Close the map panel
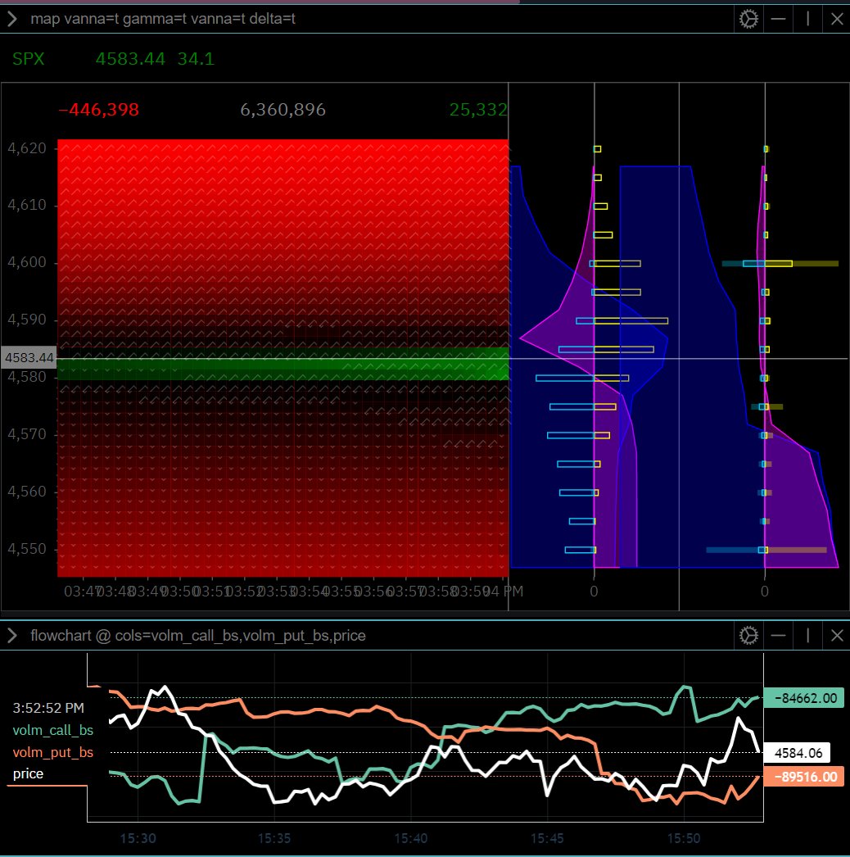The width and height of the screenshot is (850, 857). click(x=837, y=19)
